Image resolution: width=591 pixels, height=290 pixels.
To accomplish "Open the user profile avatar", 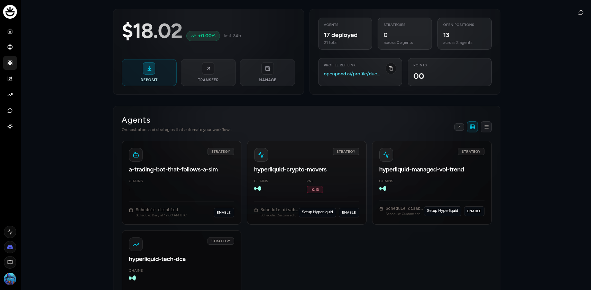I will (x=10, y=279).
